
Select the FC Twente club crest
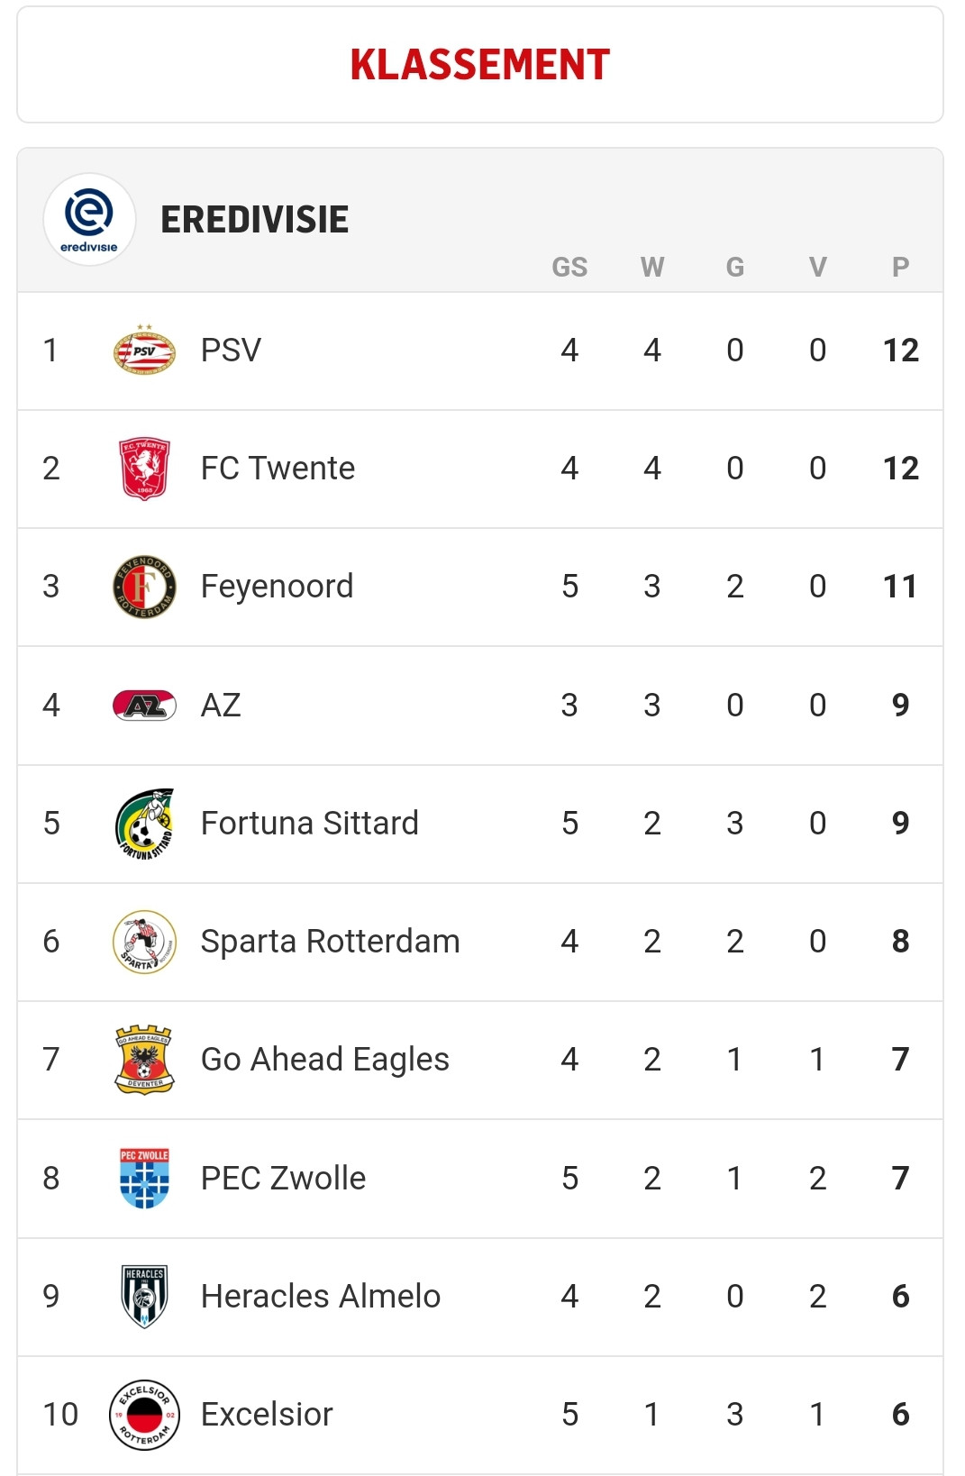coord(144,469)
